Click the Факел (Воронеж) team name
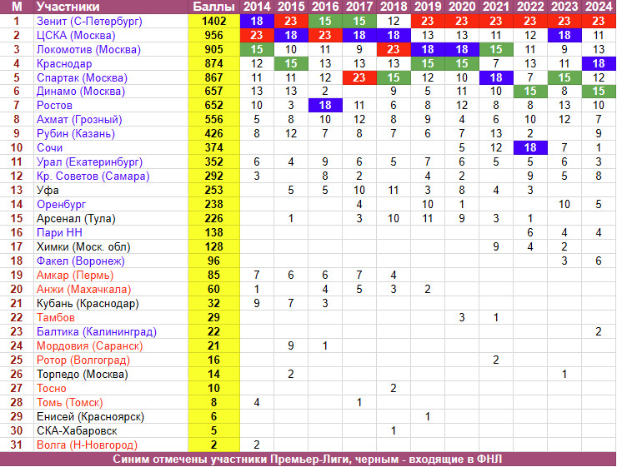Image resolution: width=617 pixels, height=467 pixels. click(x=80, y=261)
